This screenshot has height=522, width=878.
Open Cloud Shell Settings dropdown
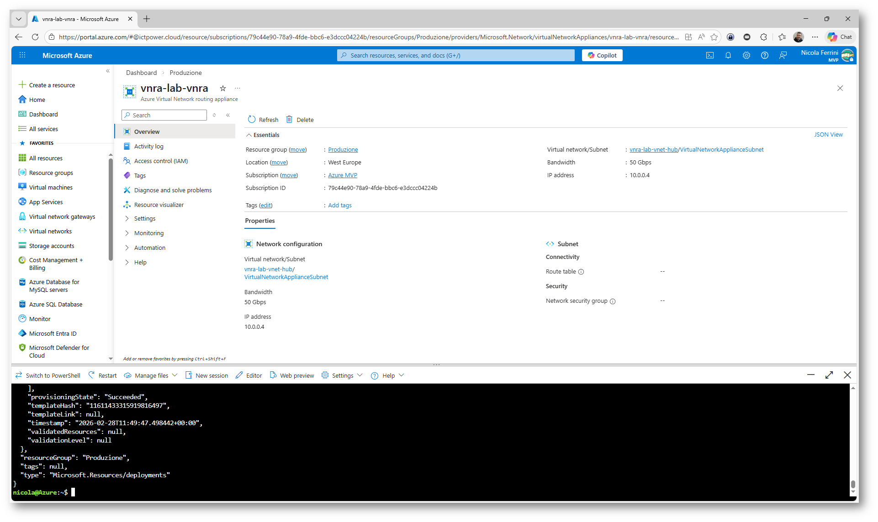tap(342, 375)
